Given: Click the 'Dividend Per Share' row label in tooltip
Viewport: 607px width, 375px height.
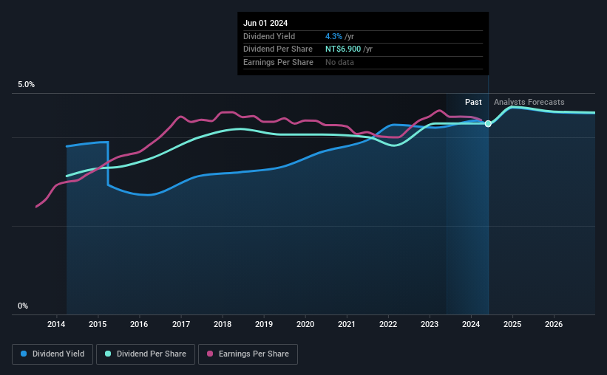Looking at the screenshot, I should click(277, 49).
